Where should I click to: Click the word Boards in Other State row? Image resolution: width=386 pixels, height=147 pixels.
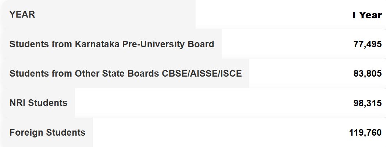tap(145, 74)
